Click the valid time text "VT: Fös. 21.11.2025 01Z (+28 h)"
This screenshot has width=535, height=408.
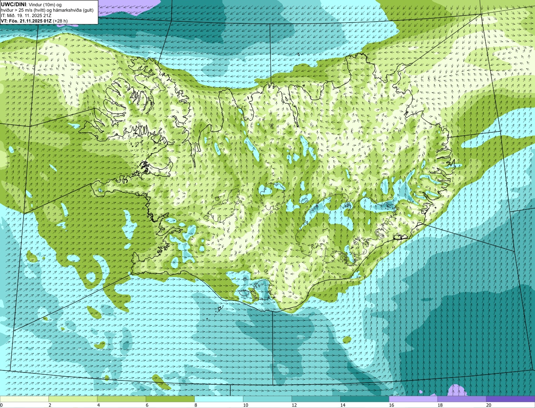[x=34, y=20]
